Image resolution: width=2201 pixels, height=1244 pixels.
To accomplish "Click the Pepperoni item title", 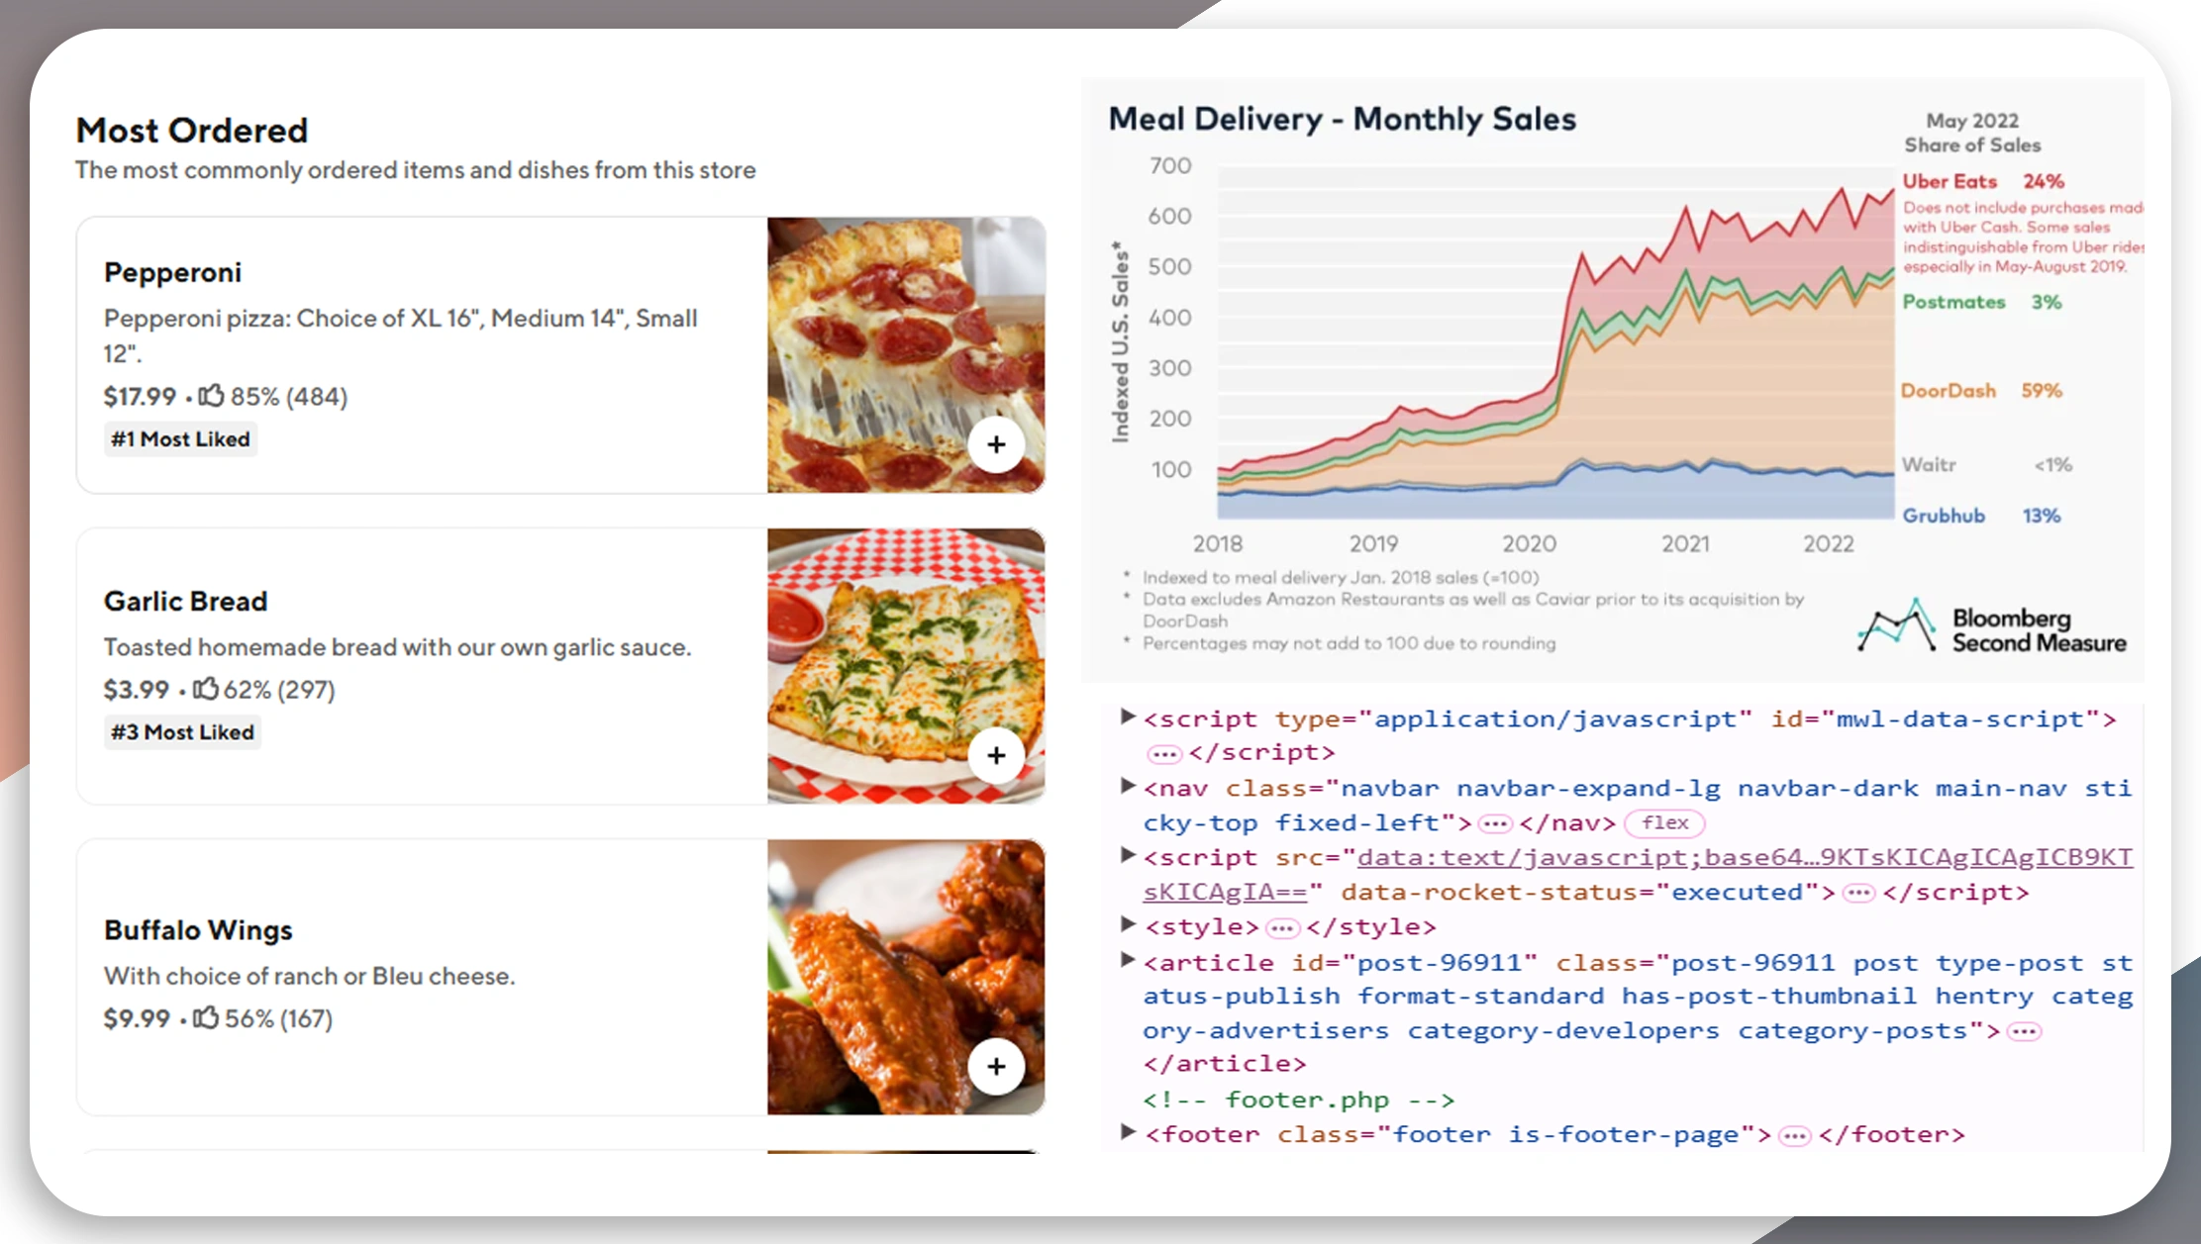I will click(x=172, y=272).
